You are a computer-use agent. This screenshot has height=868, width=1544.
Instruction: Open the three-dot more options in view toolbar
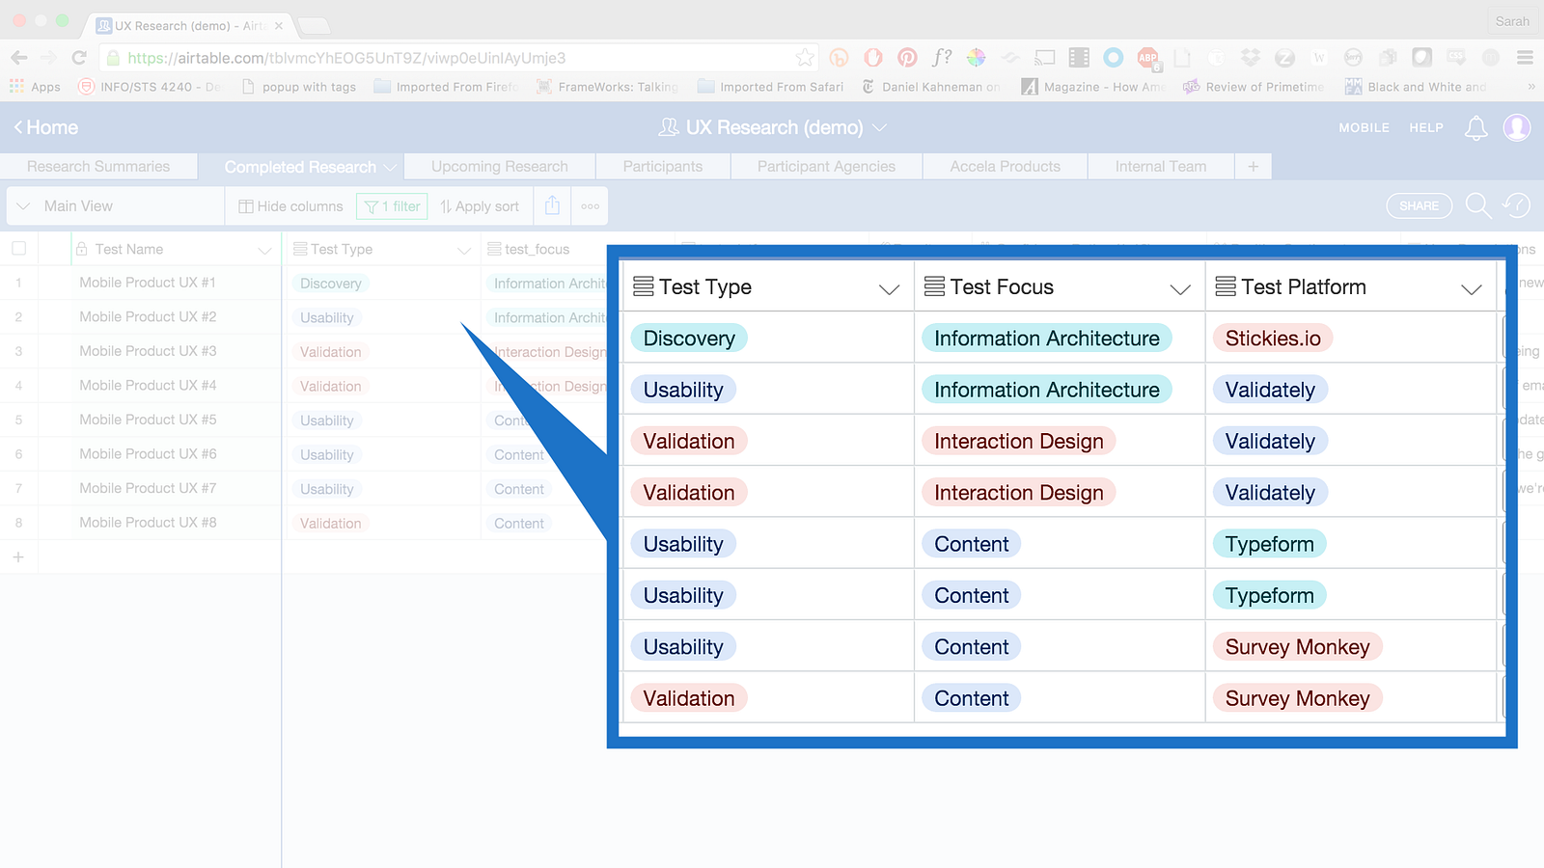591,206
